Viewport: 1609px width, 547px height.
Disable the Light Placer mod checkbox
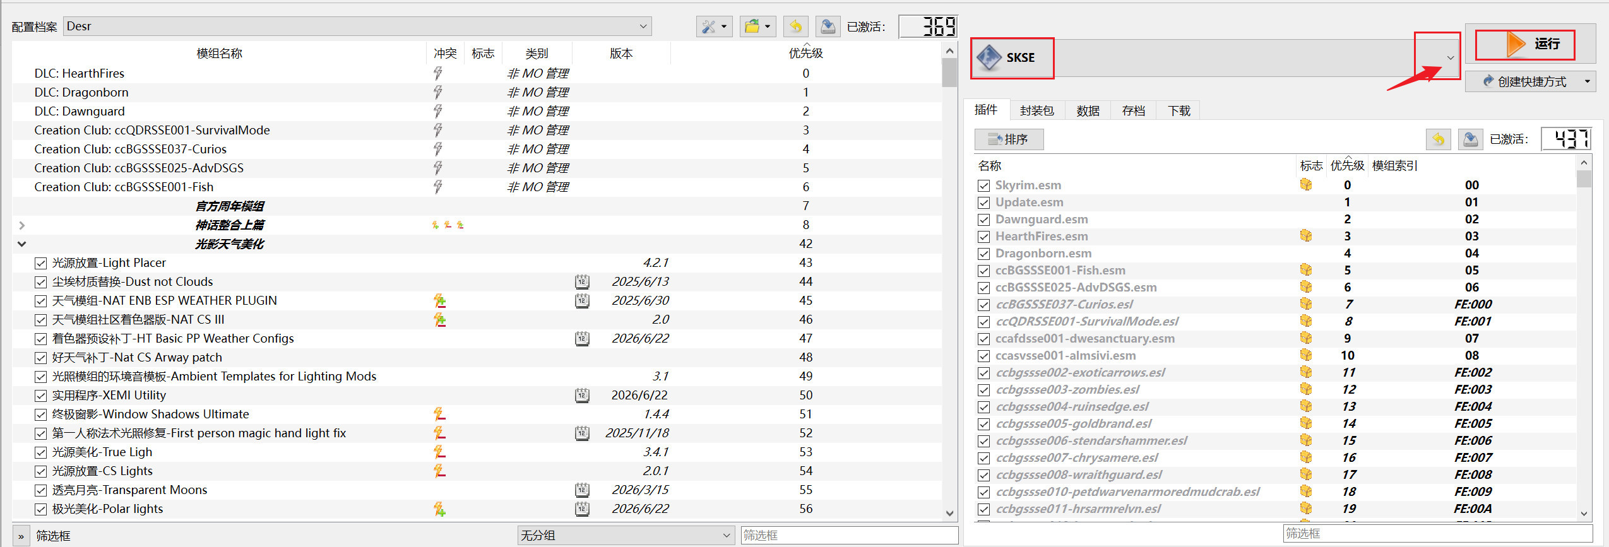pyautogui.click(x=41, y=263)
